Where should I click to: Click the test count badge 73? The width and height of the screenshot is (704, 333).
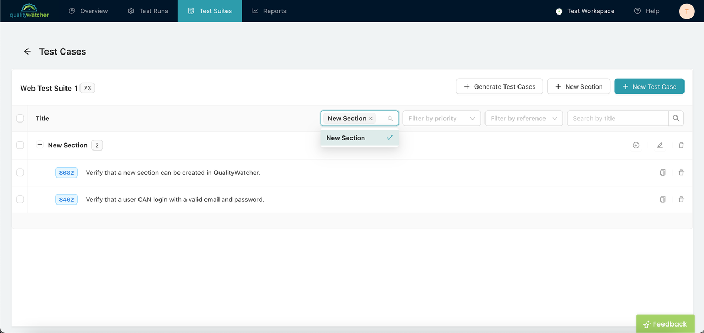coord(87,88)
